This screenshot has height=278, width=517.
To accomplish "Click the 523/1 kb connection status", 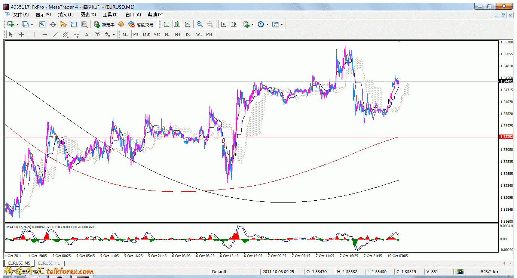I will 489,272.
